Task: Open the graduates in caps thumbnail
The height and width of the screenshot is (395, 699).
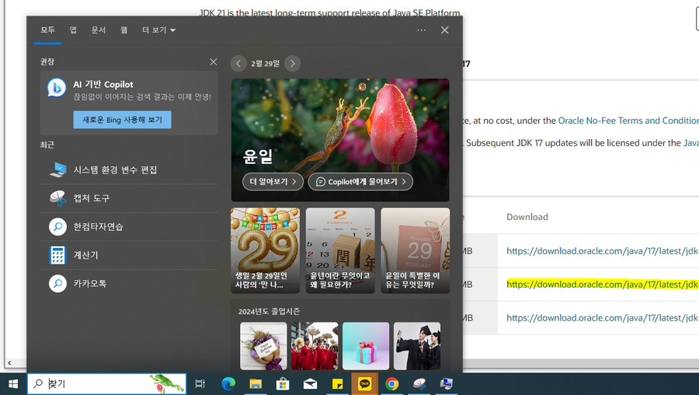Action: 417,346
